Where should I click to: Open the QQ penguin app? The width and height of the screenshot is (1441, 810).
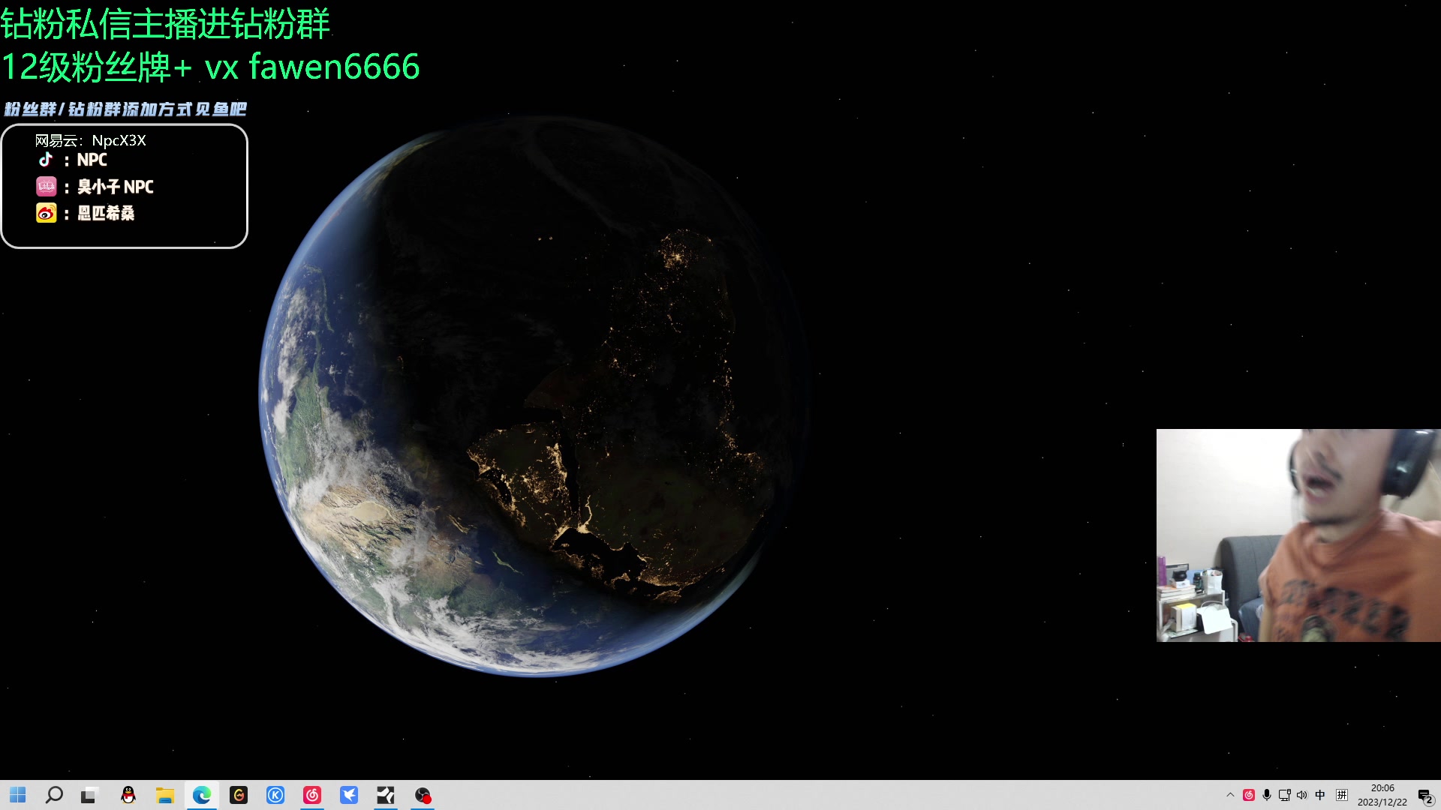tap(128, 795)
